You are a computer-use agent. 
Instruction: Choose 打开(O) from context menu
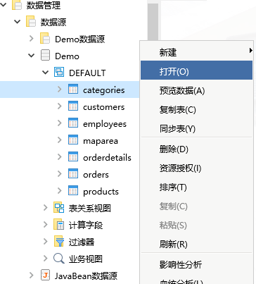point(196,70)
